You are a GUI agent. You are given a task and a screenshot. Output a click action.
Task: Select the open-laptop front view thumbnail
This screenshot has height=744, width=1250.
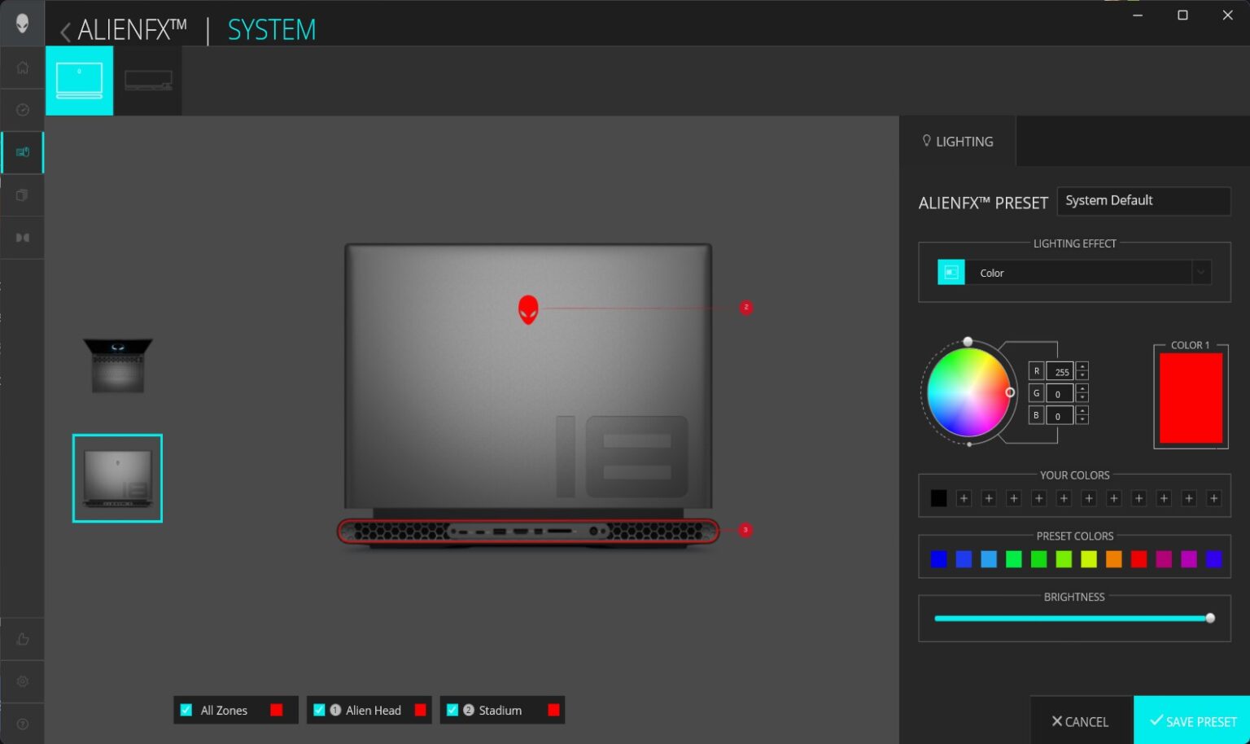(118, 365)
